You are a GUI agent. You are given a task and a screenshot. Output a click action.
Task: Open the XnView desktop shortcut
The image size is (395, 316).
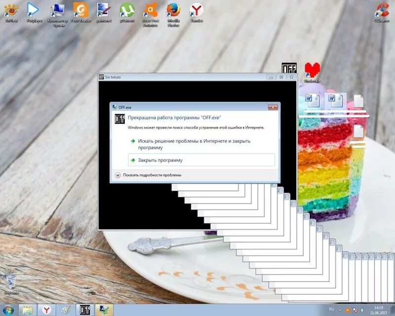(11, 13)
